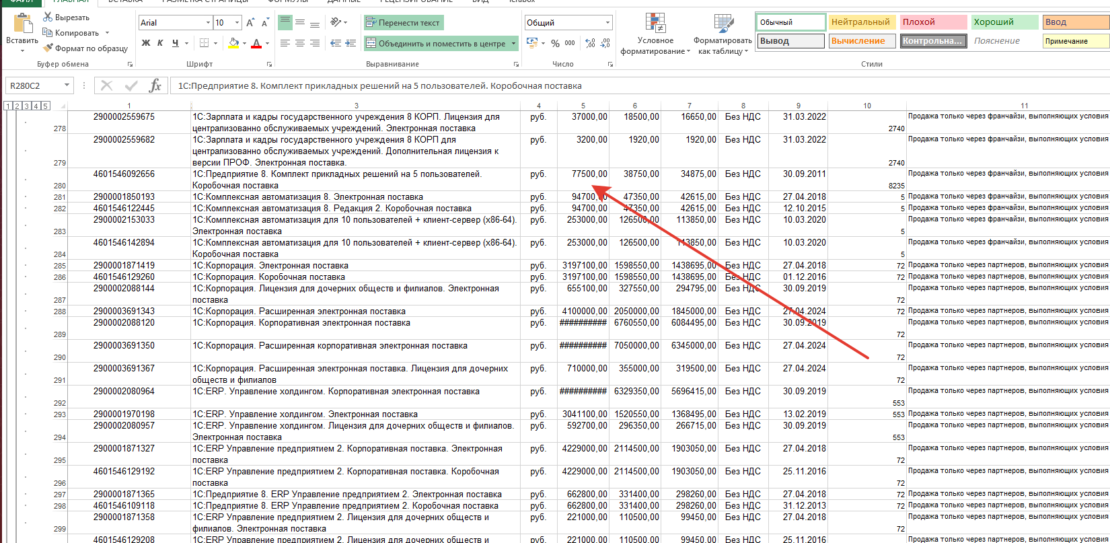Click the Вставить paste clipboard icon

[x=23, y=24]
